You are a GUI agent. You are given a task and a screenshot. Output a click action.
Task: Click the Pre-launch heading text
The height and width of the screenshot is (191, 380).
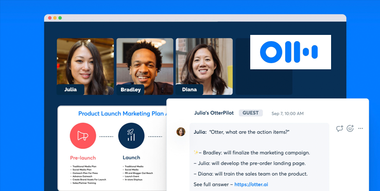point(83,158)
